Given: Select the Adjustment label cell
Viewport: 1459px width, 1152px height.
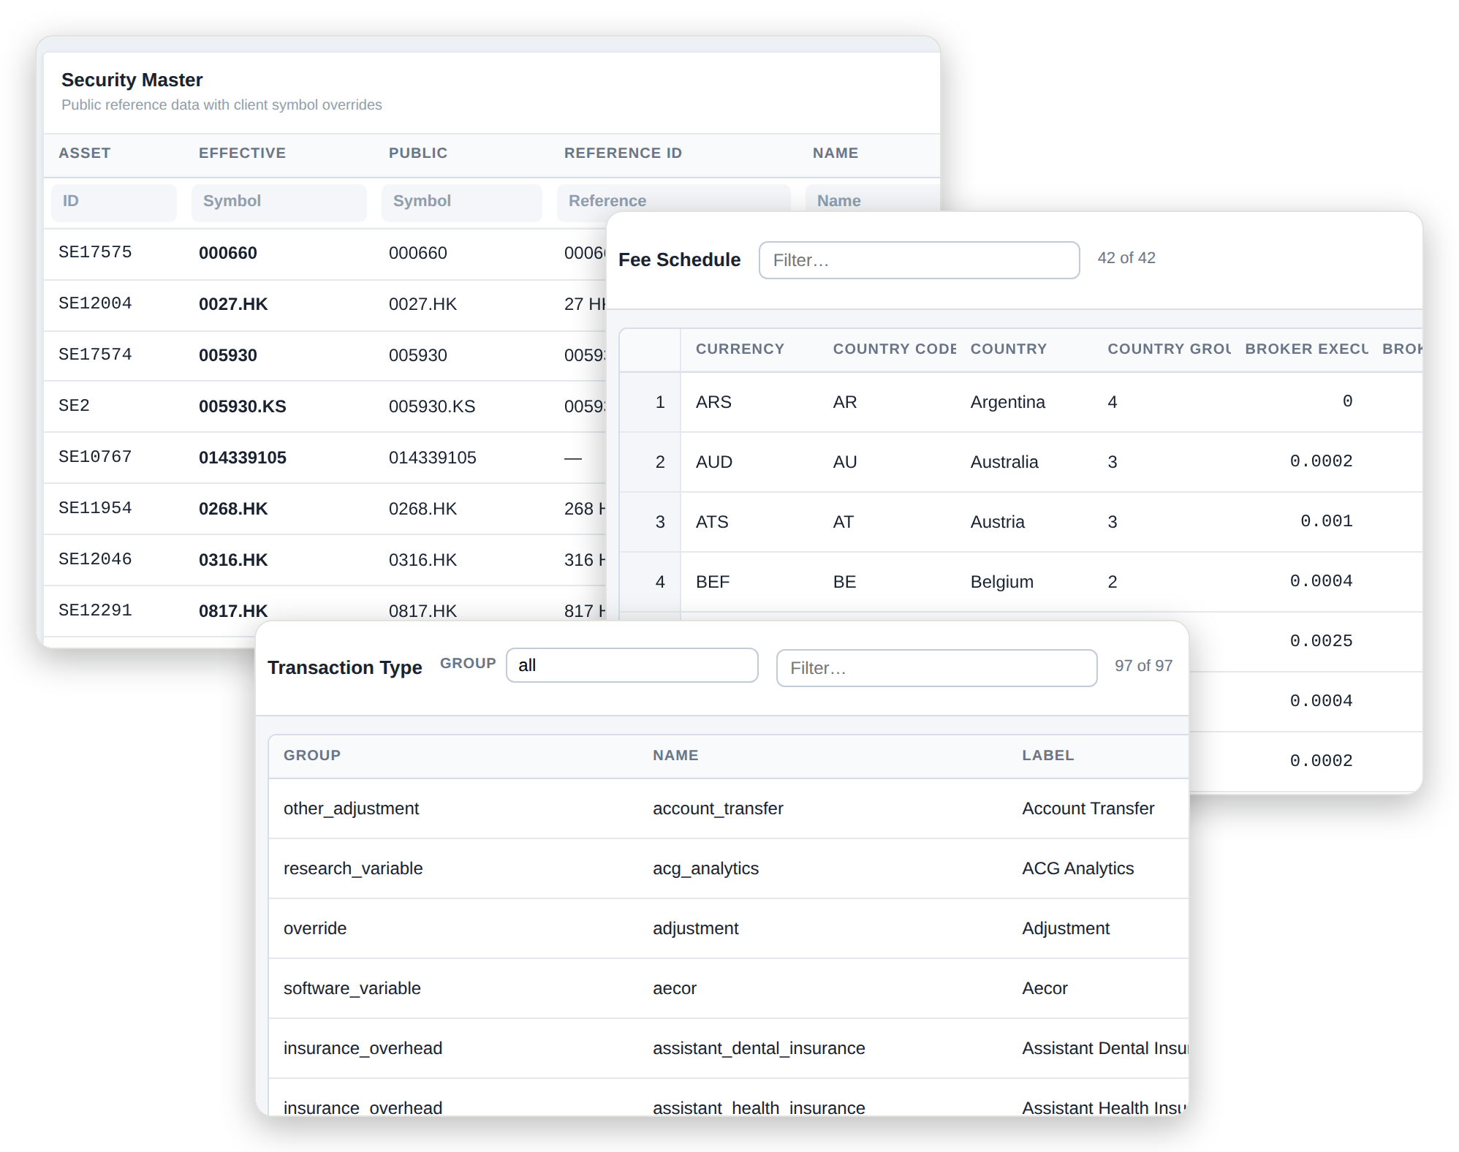Looking at the screenshot, I should (x=1066, y=928).
